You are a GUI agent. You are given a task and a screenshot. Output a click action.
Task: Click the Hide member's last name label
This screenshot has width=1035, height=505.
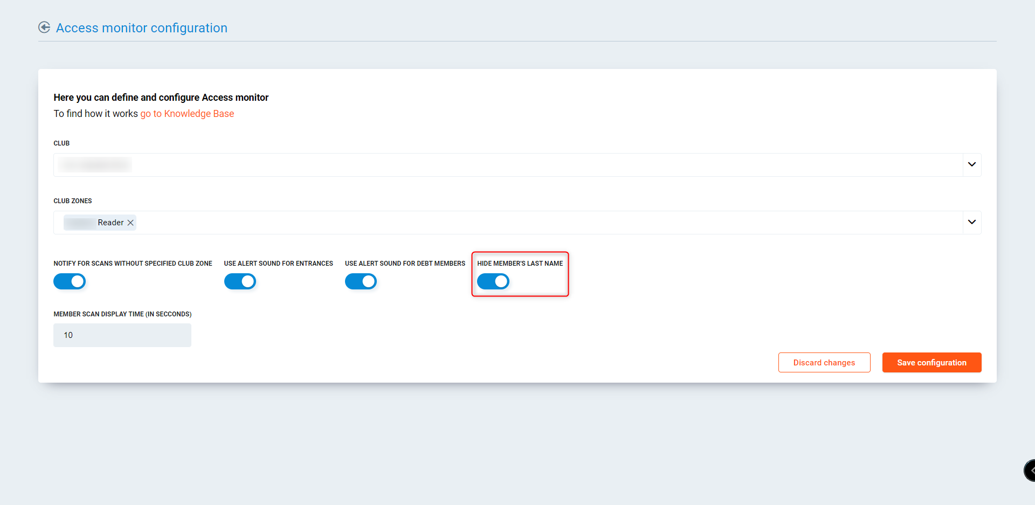(x=520, y=264)
